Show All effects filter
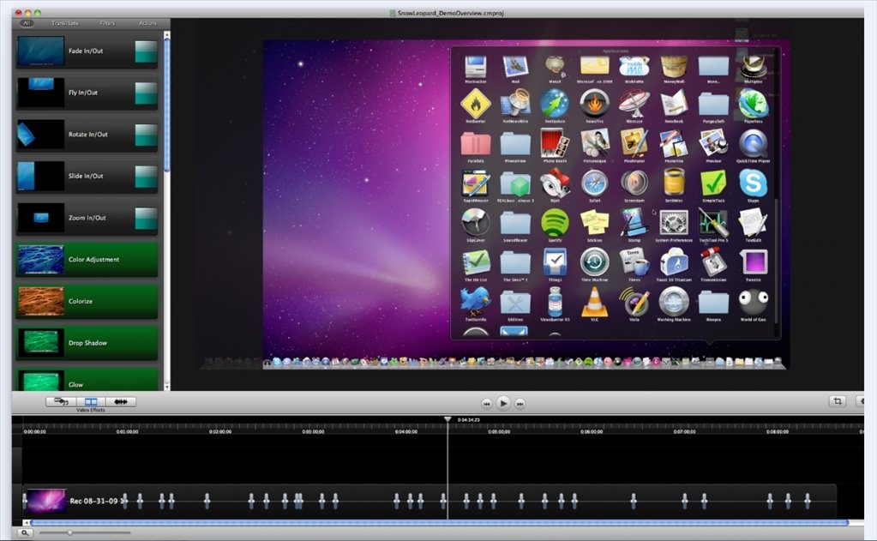This screenshot has height=541, width=877. coord(27,23)
